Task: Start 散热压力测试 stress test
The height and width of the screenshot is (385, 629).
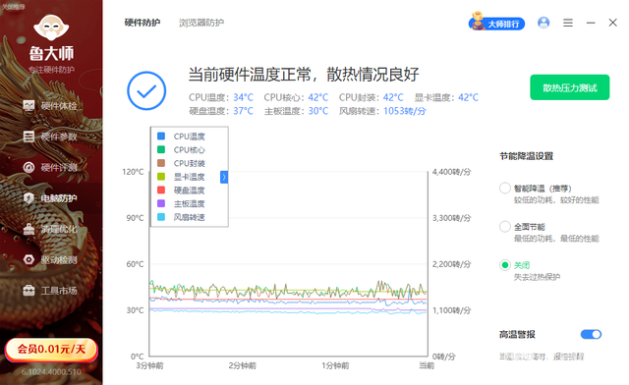Action: click(x=570, y=87)
